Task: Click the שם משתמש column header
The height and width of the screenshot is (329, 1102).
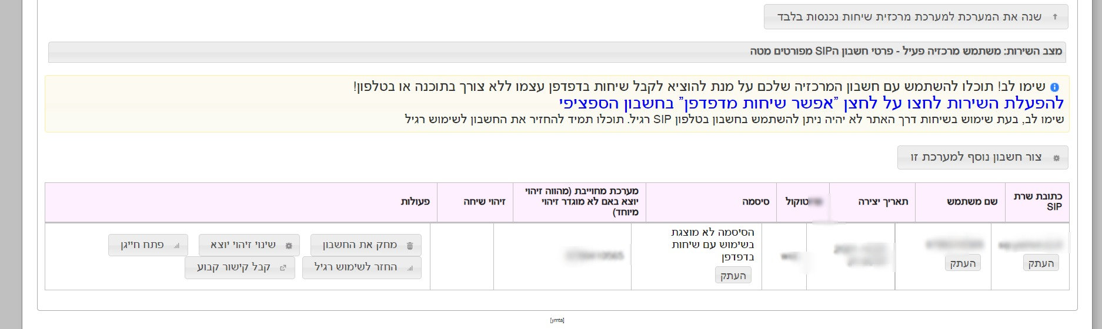Action: 971,202
